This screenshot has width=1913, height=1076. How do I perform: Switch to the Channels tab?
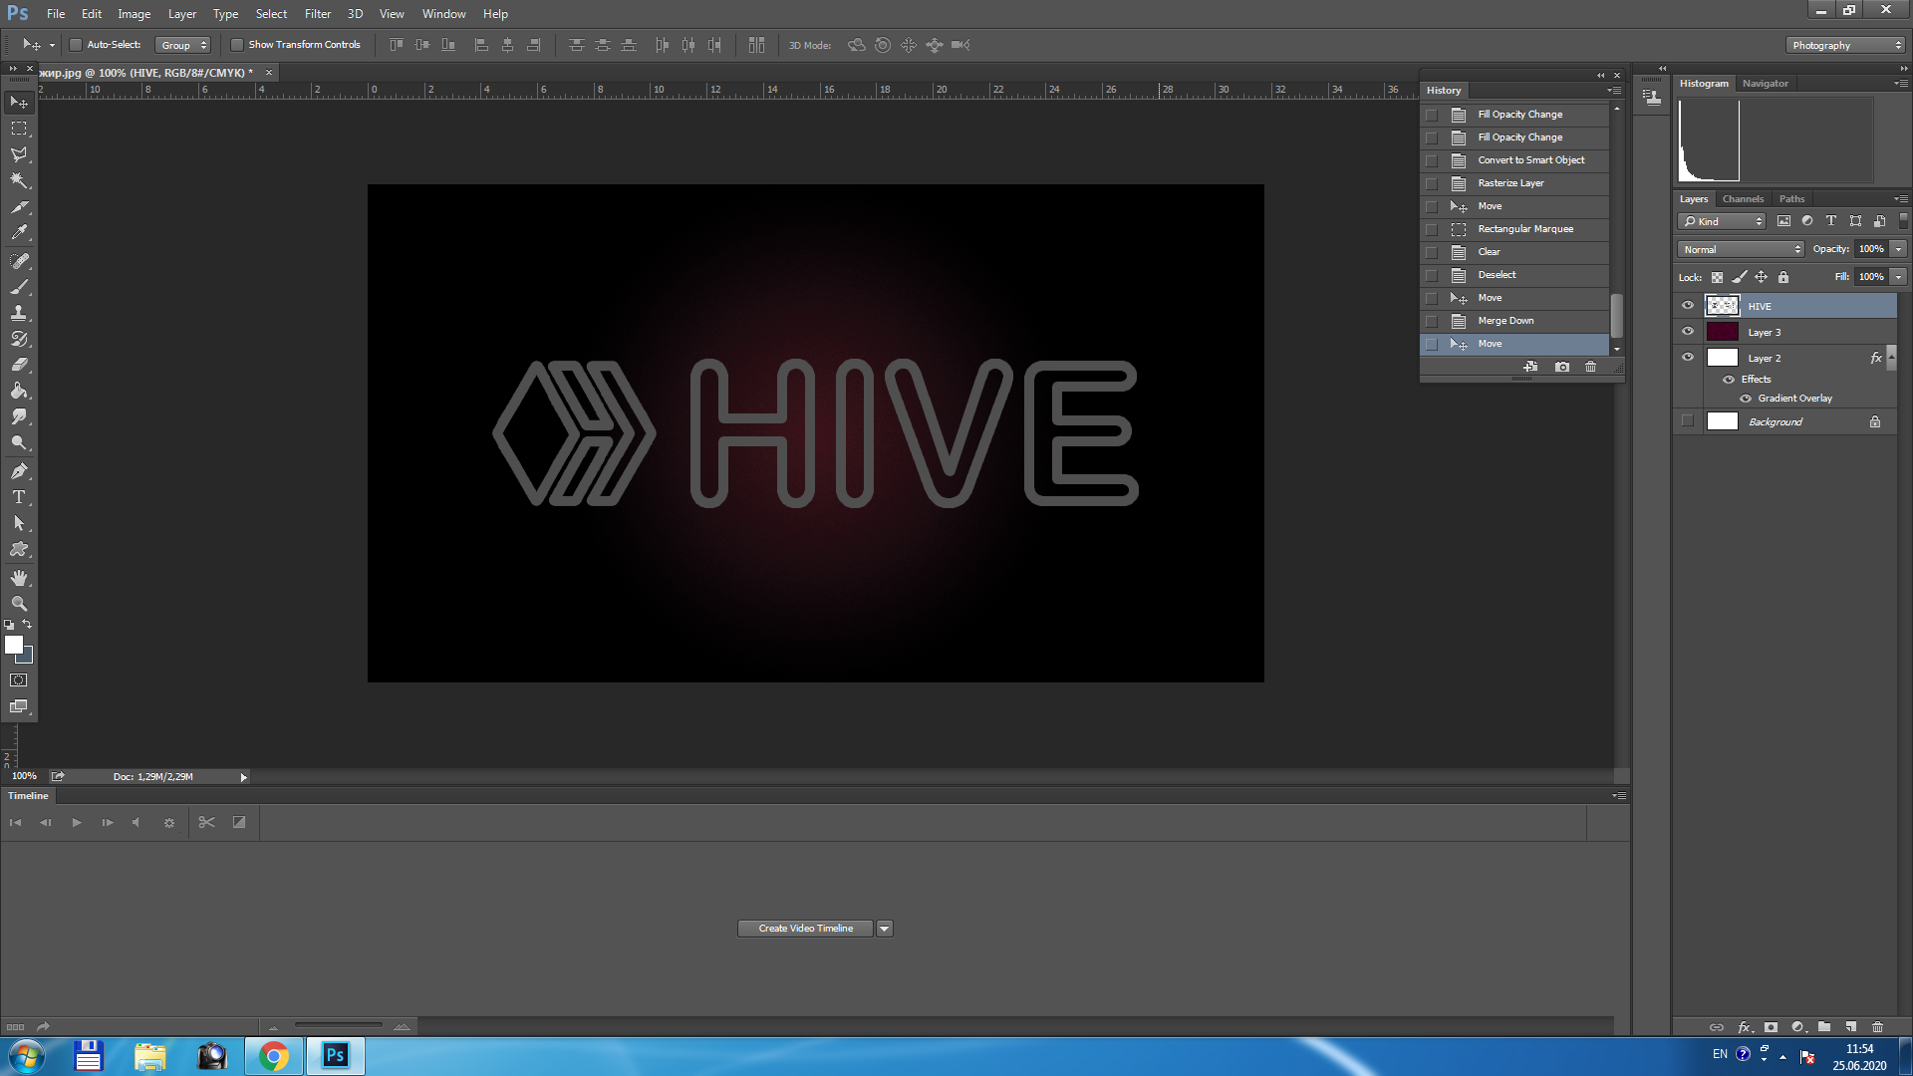(x=1743, y=199)
